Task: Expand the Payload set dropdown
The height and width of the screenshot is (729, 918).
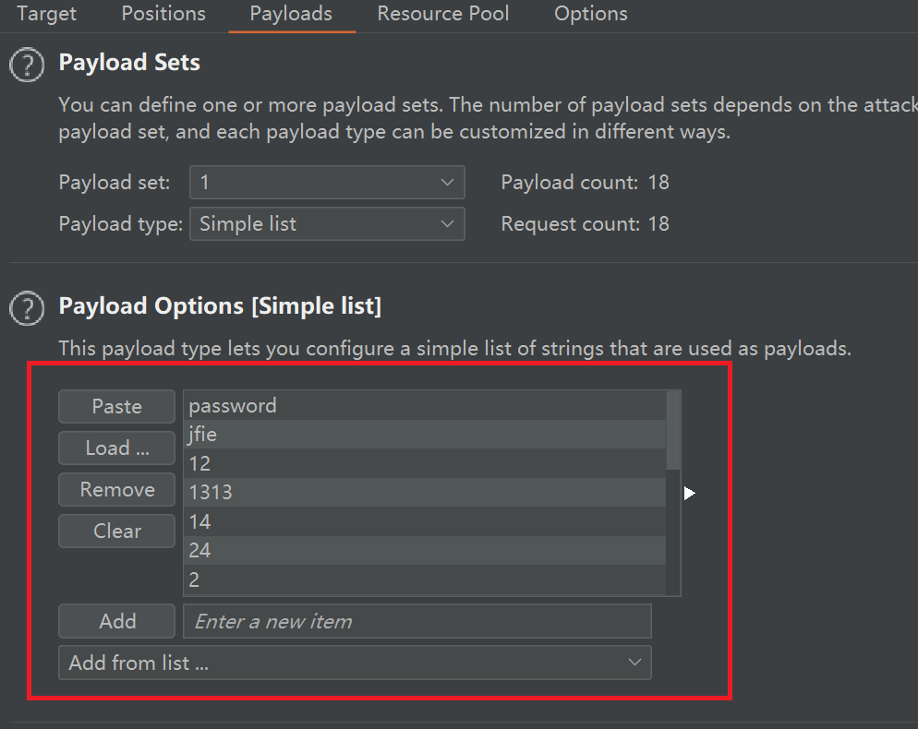Action: [327, 183]
